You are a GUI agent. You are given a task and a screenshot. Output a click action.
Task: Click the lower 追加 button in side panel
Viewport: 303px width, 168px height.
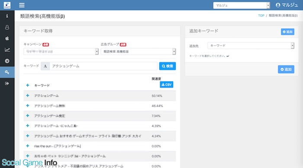(x=286, y=69)
